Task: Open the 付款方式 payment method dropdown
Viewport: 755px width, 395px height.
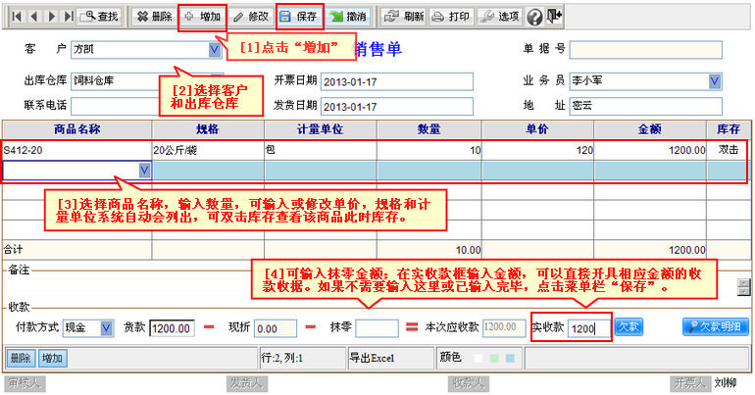Action: (x=105, y=326)
